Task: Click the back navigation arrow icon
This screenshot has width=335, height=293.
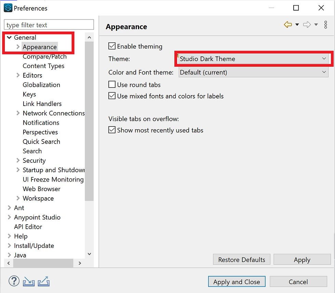Action: [288, 25]
